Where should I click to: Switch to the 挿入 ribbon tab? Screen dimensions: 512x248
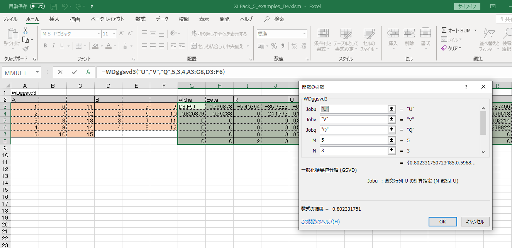[x=54, y=19]
